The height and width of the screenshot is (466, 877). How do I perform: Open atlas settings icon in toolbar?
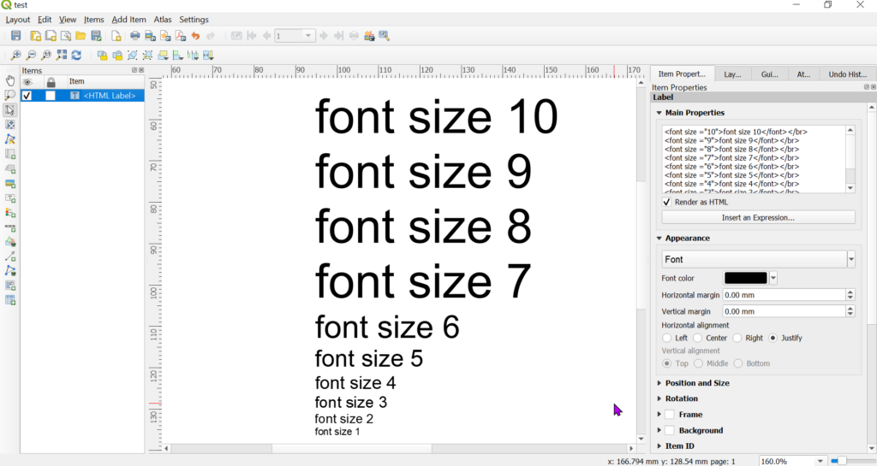click(384, 36)
